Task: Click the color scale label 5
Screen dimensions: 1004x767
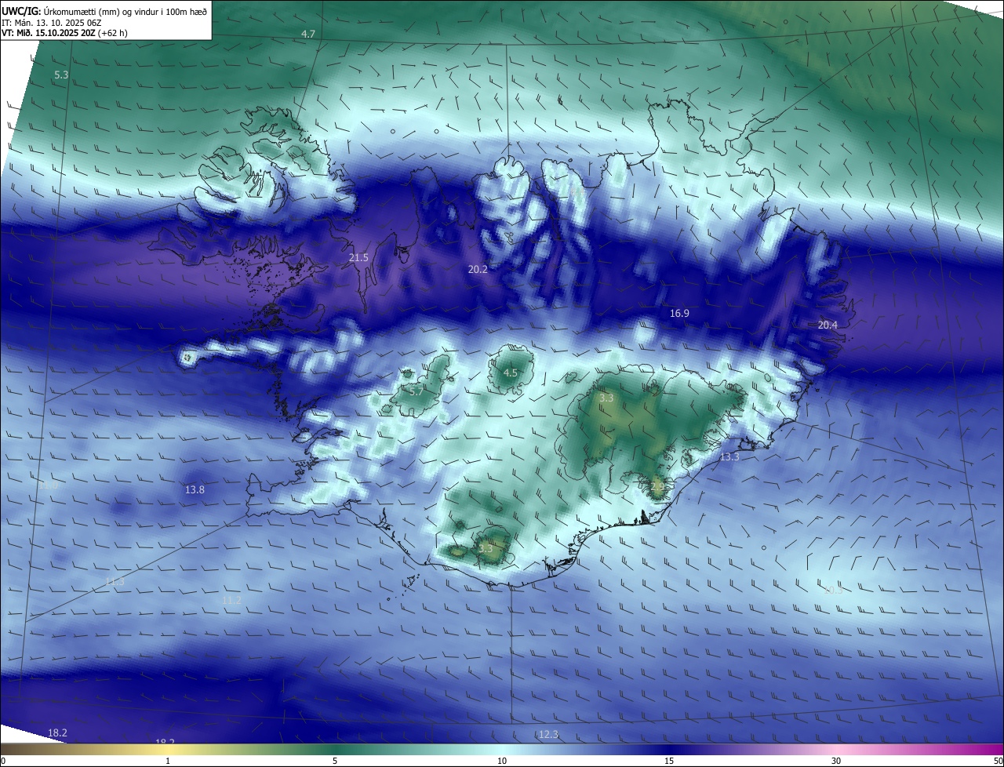Action: click(335, 761)
